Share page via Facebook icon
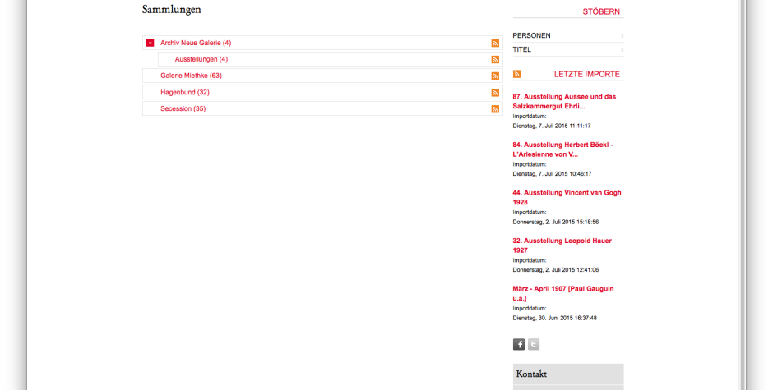 [519, 344]
